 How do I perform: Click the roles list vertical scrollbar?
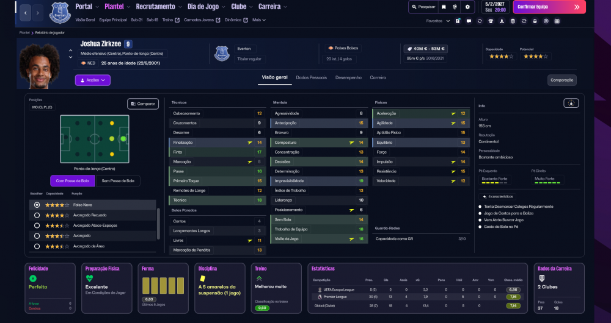(158, 224)
